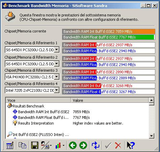Click the 'Chipset/Memoria di Riferimento 3' label
The width and height of the screenshot is (160, 152).
pos(31,70)
